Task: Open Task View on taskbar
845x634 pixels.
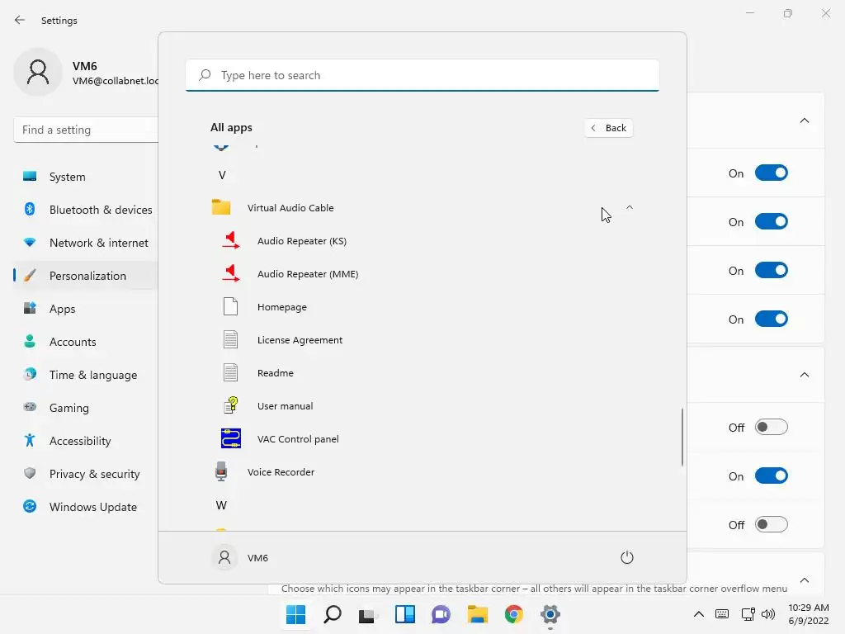Action: [368, 614]
